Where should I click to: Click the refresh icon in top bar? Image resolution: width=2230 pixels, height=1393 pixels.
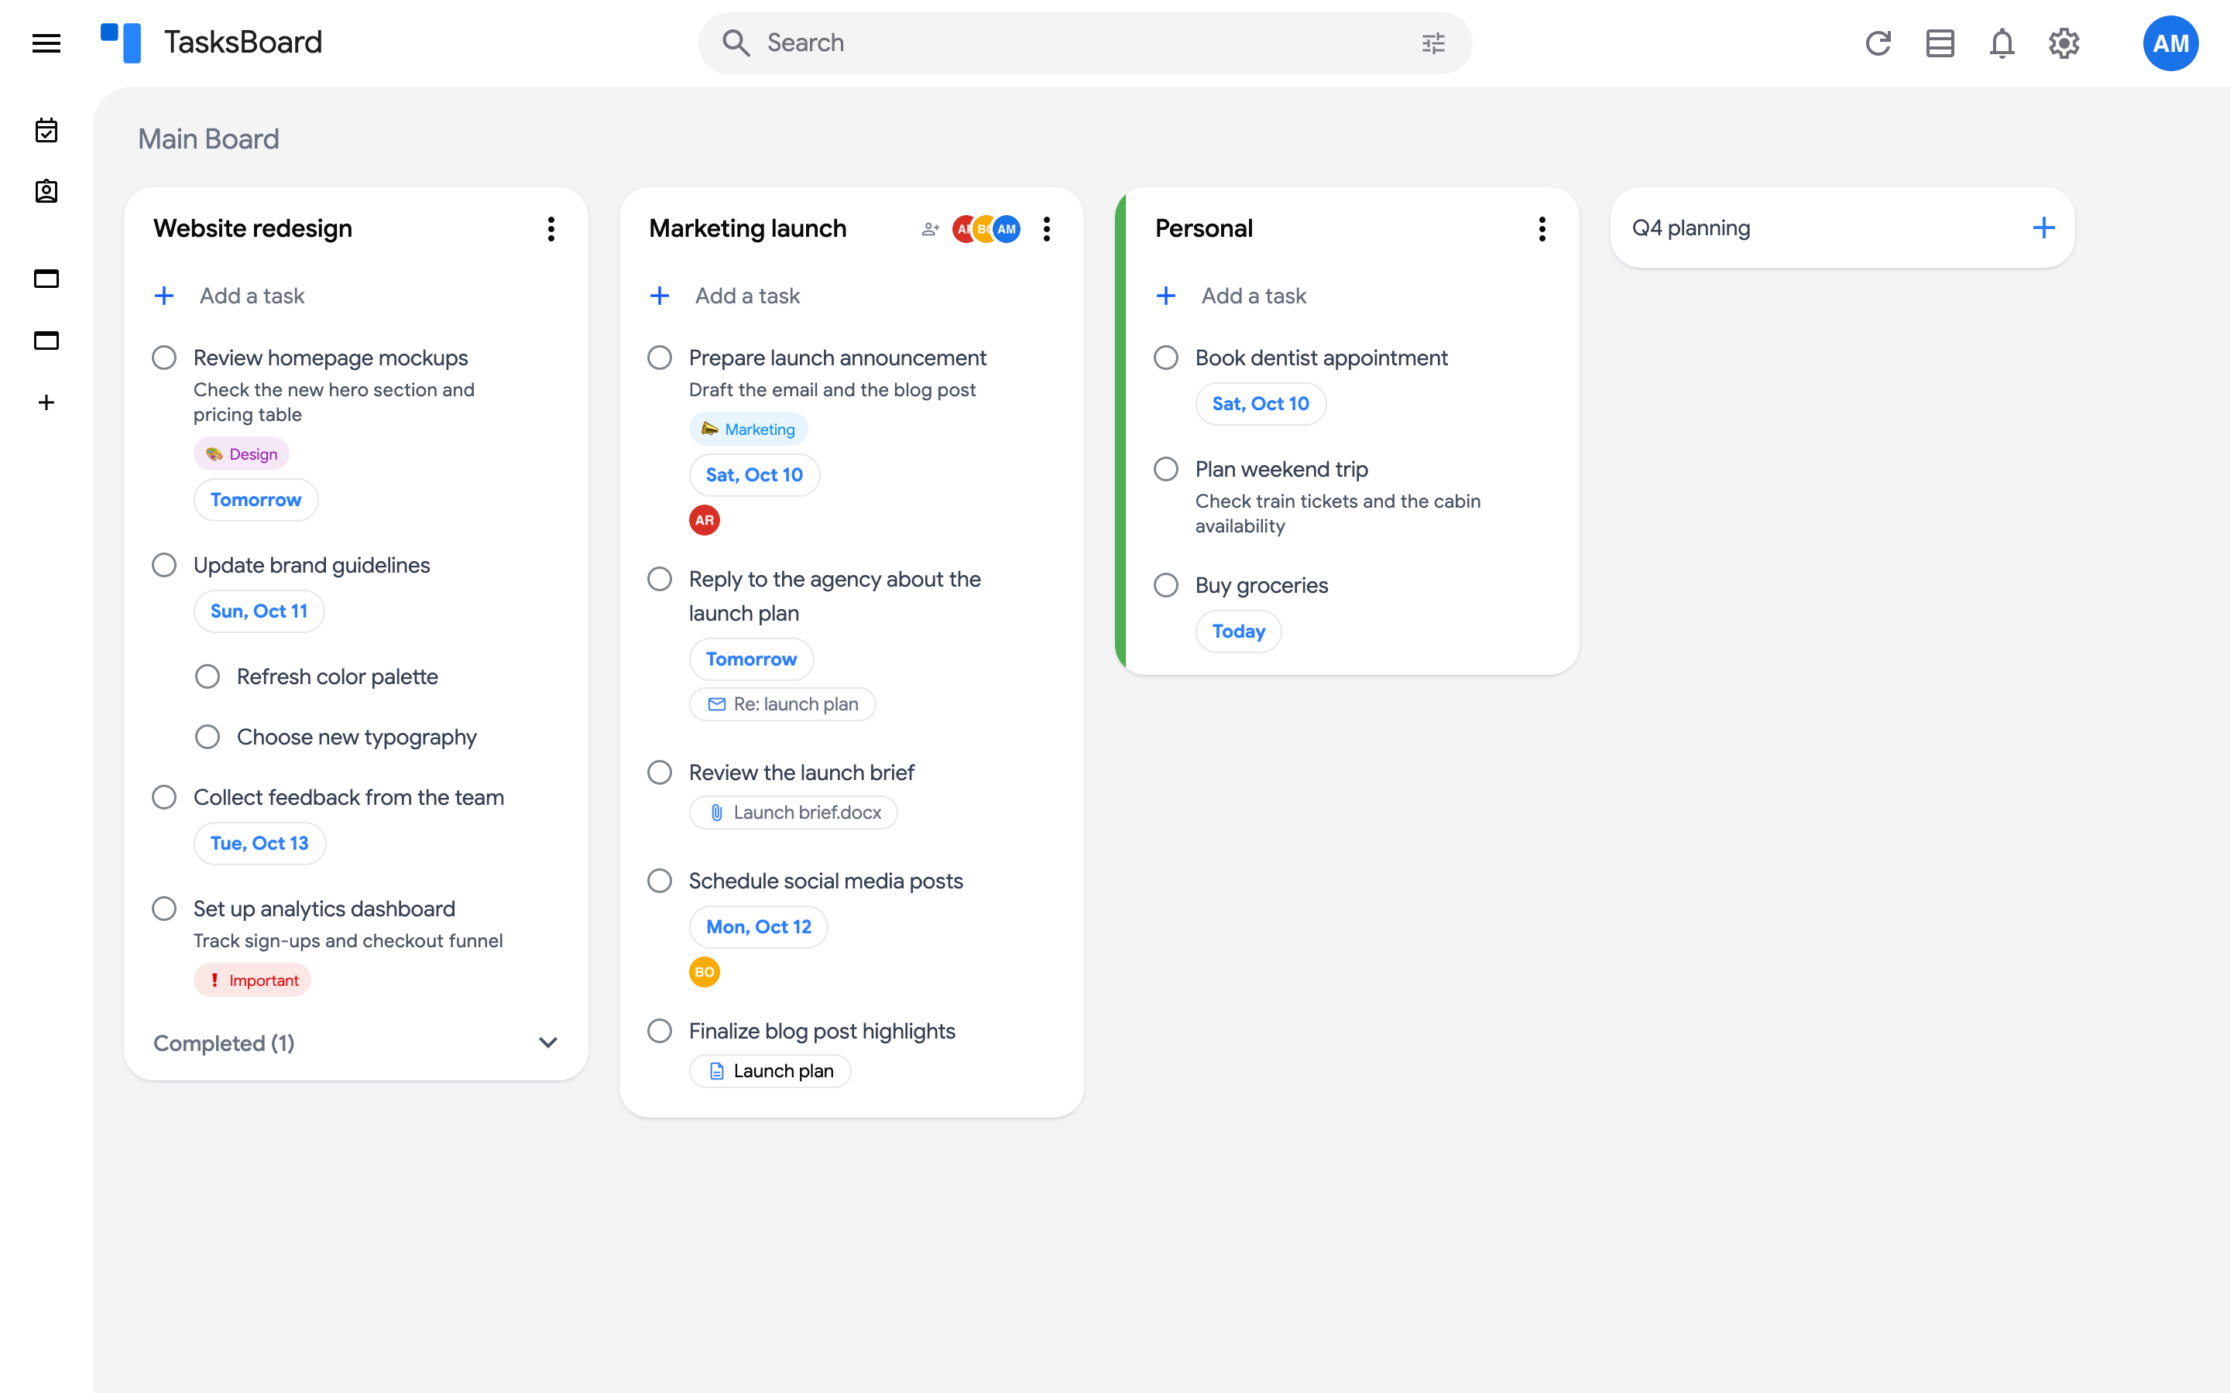pyautogui.click(x=1877, y=43)
